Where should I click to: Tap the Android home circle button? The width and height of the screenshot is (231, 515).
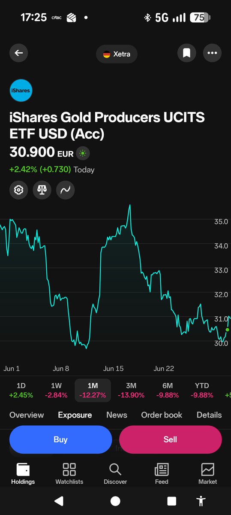click(115, 501)
